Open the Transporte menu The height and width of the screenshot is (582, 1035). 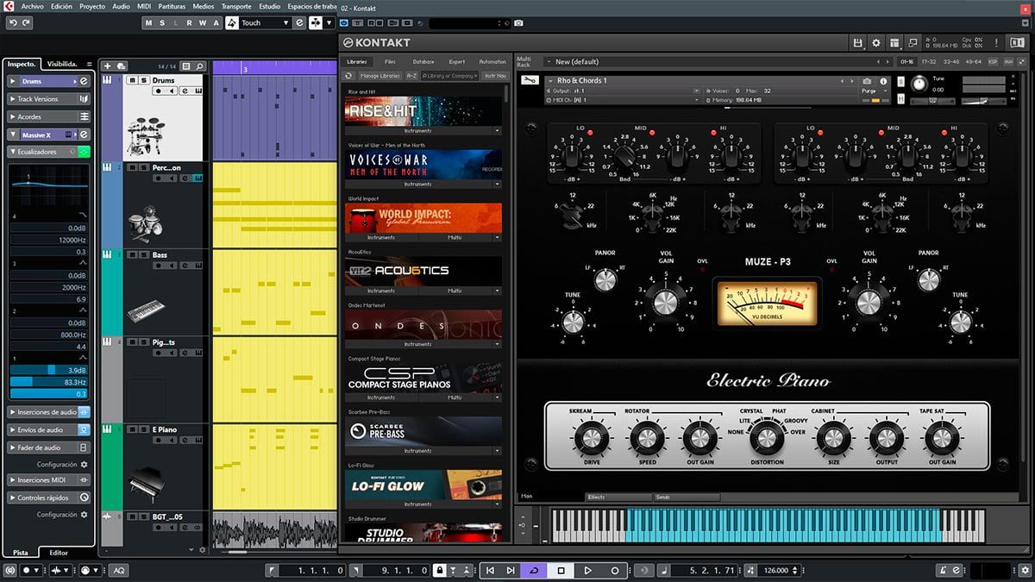(x=236, y=6)
